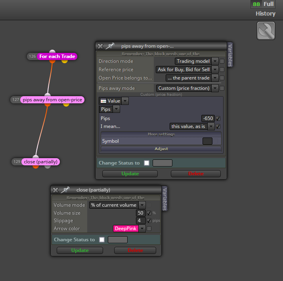Edit the Slippage field 4
Image resolution: width=283 pixels, height=281 pixels.
141,221
